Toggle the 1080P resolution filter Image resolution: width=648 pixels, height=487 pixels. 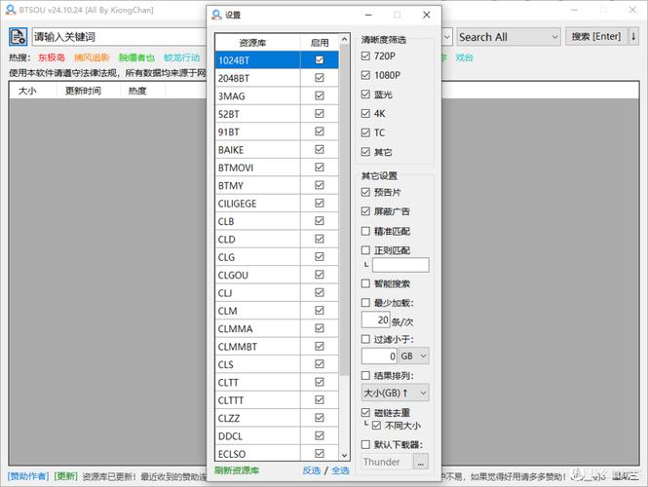(365, 75)
